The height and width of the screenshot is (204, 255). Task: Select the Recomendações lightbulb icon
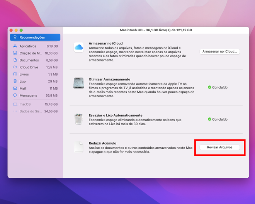[x=15, y=37]
